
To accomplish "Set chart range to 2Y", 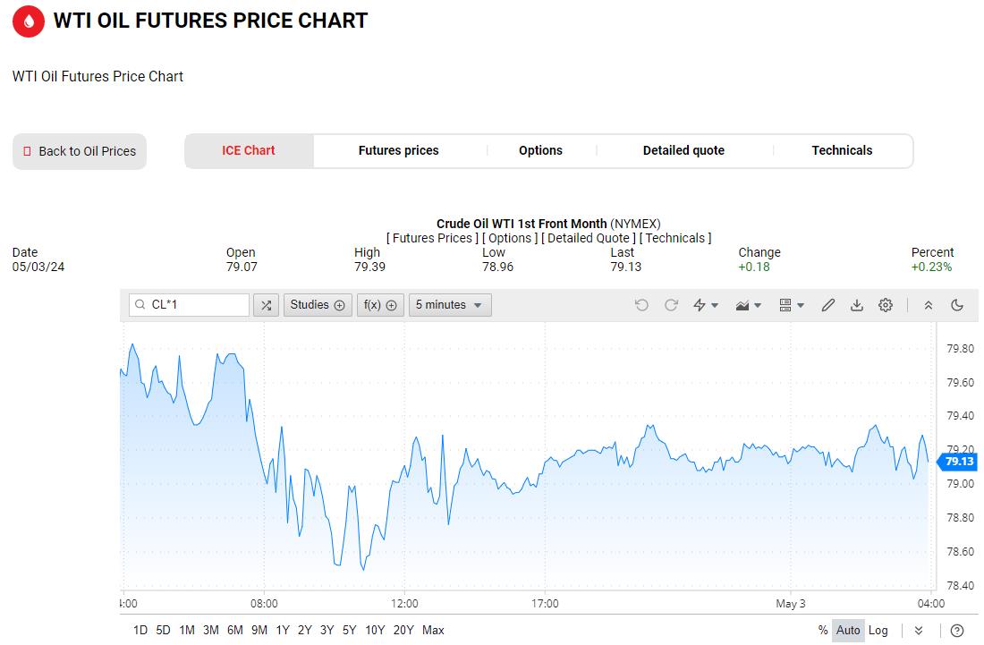I will tap(305, 630).
